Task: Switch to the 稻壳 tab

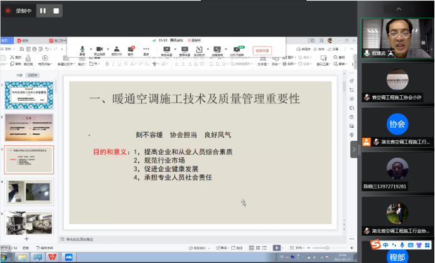Action: click(23, 41)
